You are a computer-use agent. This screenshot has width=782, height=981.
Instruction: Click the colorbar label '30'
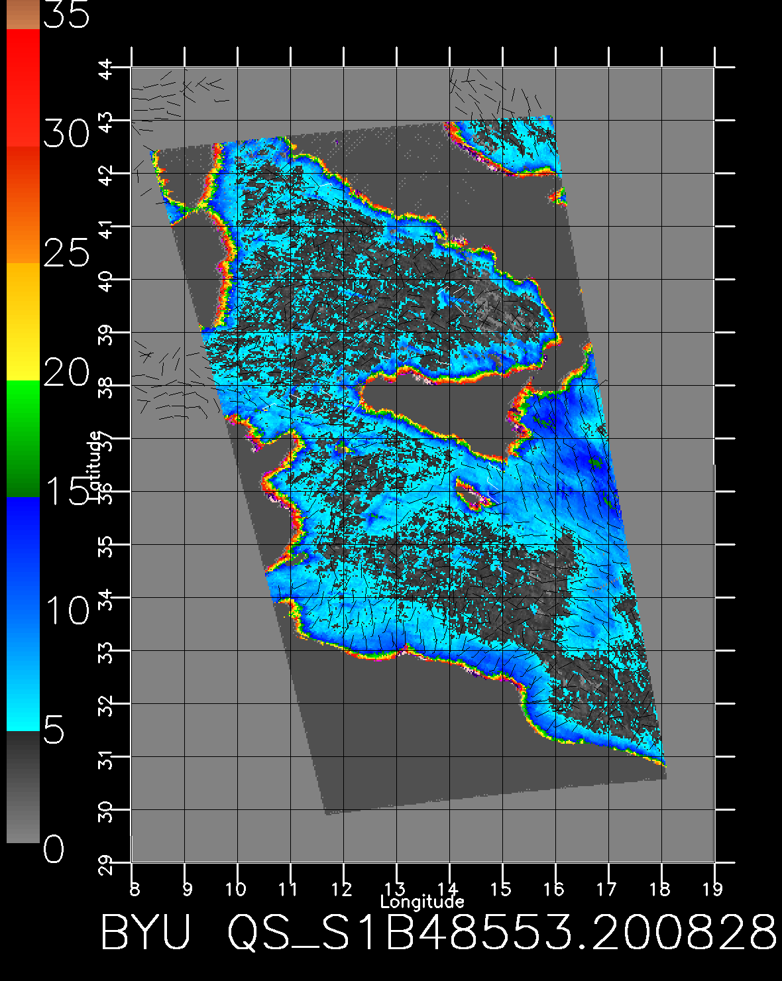tap(66, 135)
